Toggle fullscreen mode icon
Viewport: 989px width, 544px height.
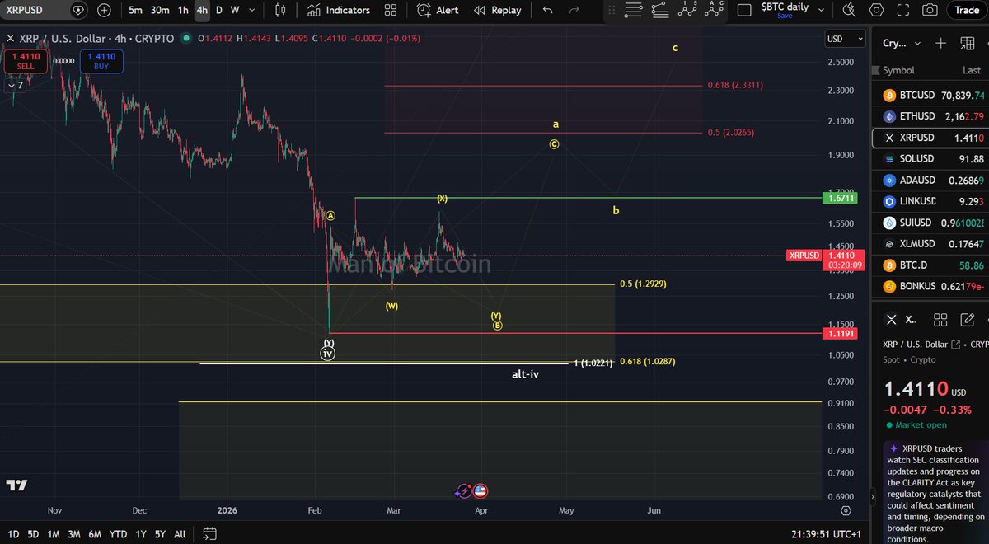tap(904, 11)
